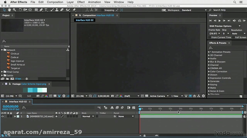Open the Composition menu
Image resolution: width=247 pixels, height=138 pixels.
pyautogui.click(x=55, y=2)
